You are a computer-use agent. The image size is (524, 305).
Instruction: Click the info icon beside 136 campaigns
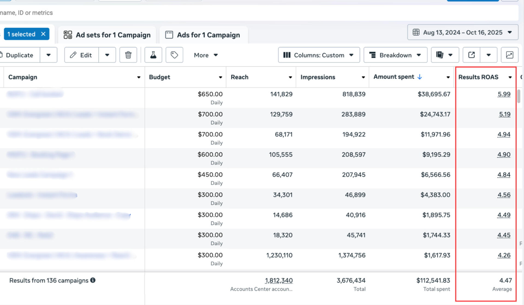pos(93,280)
